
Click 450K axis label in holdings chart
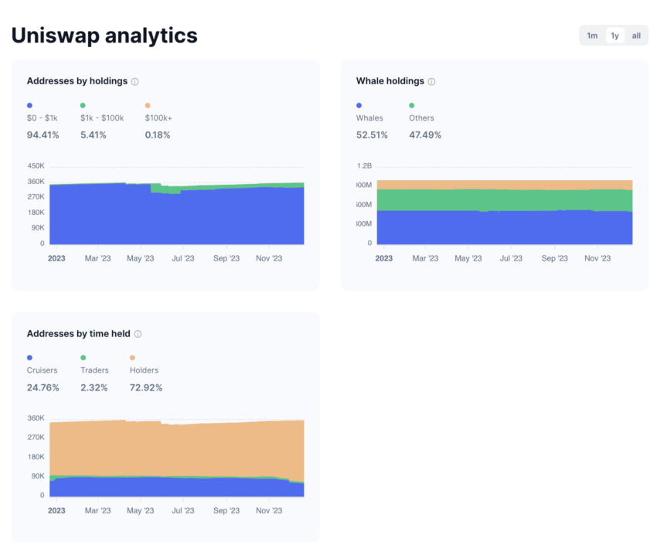pyautogui.click(x=36, y=166)
